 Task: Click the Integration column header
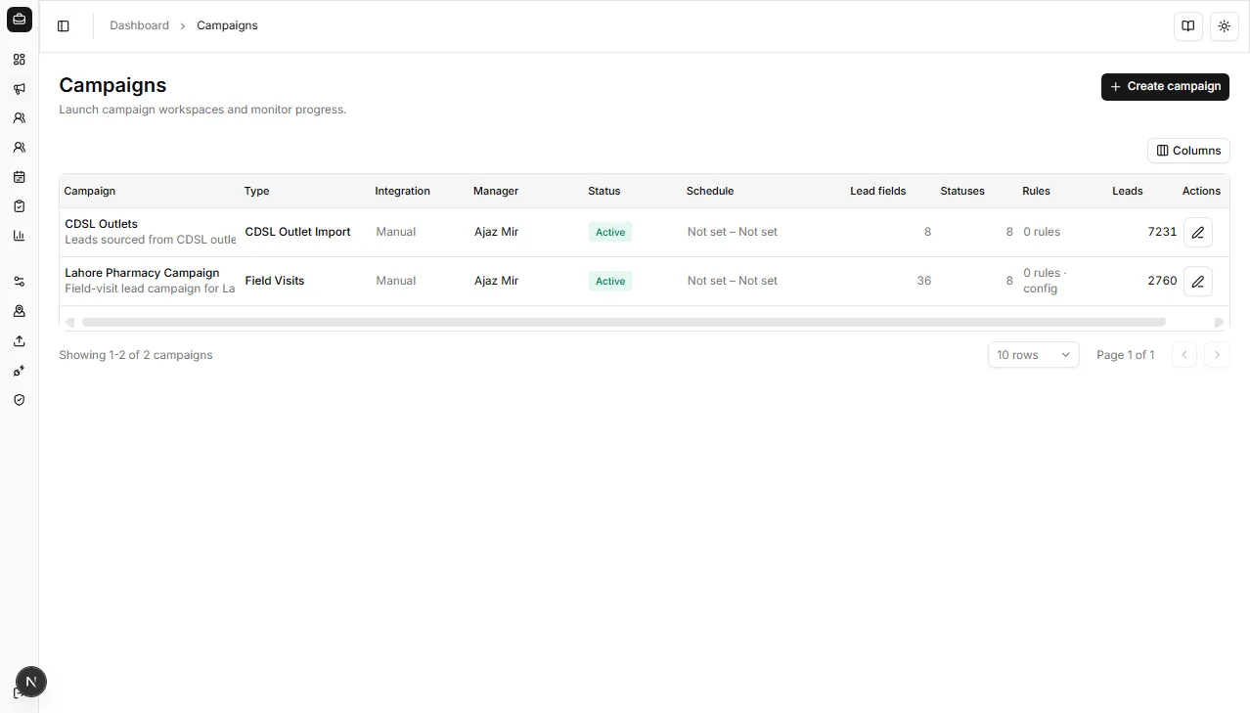tap(402, 191)
